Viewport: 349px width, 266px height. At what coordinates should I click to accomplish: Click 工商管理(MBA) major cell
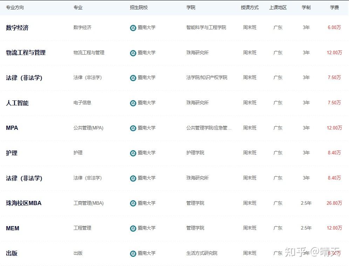tap(89, 203)
